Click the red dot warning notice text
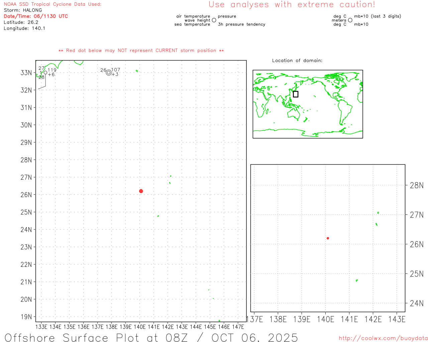Image resolution: width=428 pixels, height=342 pixels. [x=141, y=51]
